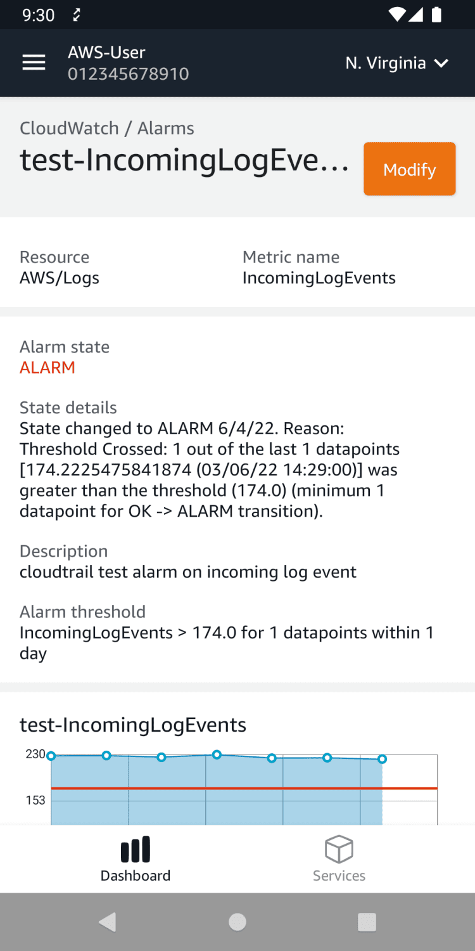This screenshot has height=951, width=475.
Task: Tap the IncomingLogEvents metric name value
Action: click(x=319, y=278)
